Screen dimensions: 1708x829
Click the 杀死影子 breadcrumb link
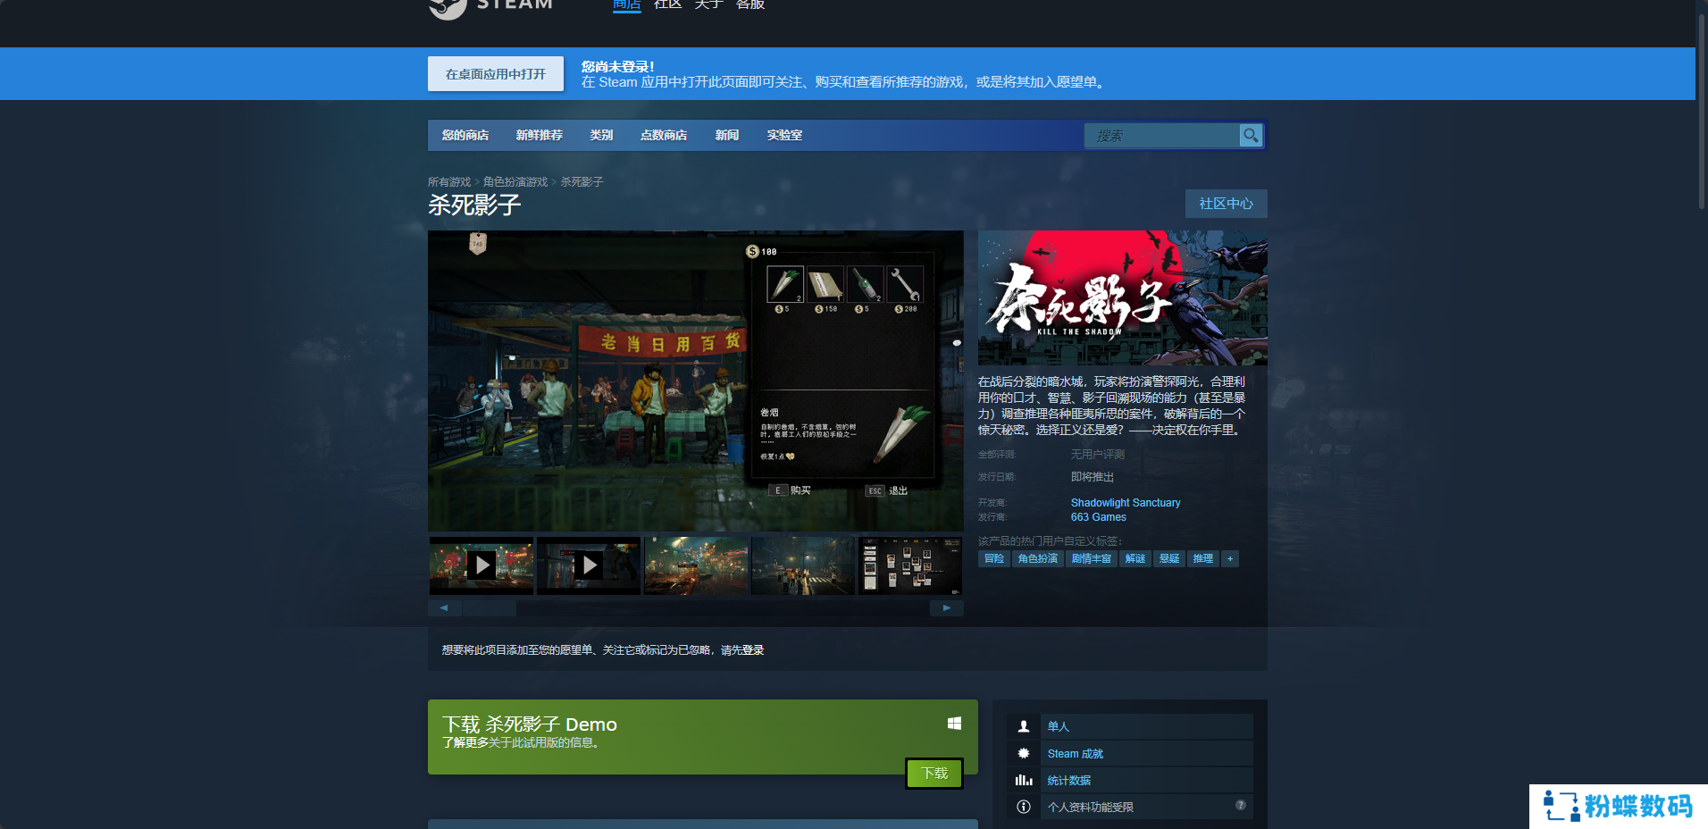(x=582, y=181)
